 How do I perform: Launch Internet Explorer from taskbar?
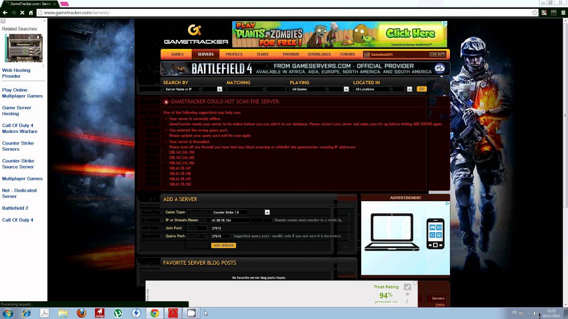pos(26,313)
